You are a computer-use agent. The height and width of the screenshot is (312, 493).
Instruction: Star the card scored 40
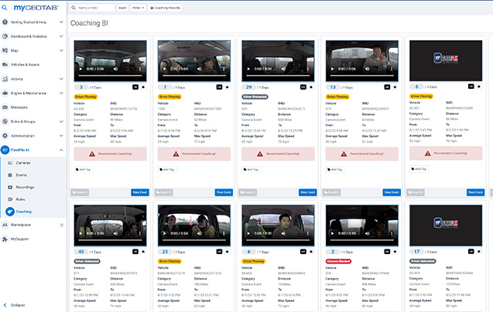[143, 252]
